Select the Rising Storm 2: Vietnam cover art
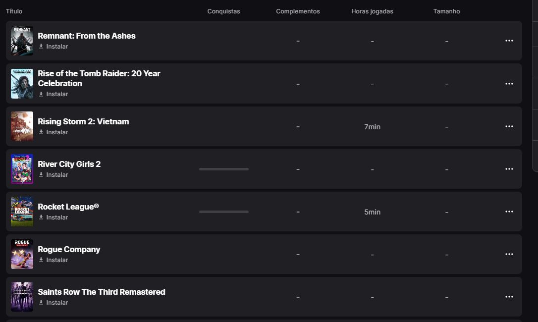Screen dimensions: 538x322 (22, 126)
